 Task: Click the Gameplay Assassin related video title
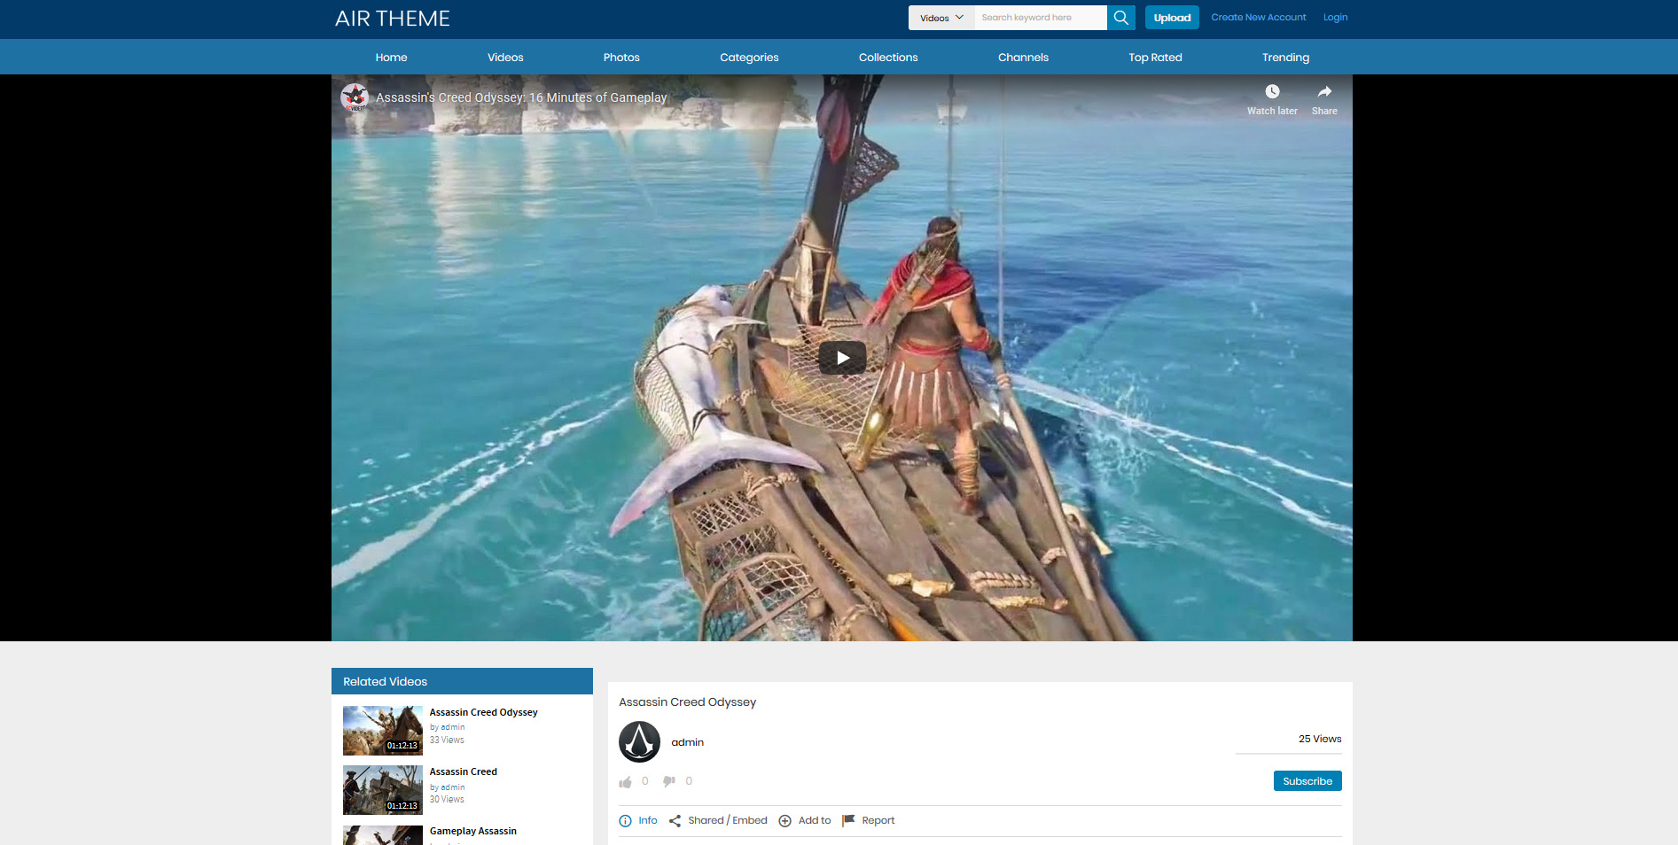tap(473, 831)
